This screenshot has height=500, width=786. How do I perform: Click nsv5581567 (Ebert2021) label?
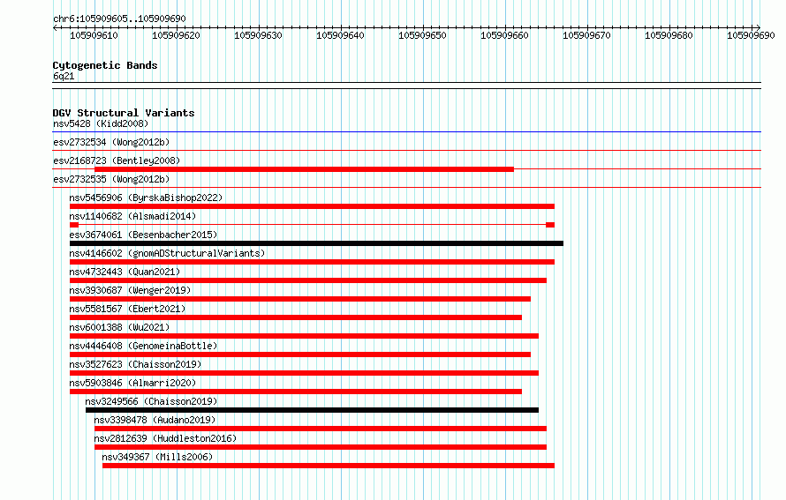coord(127,309)
